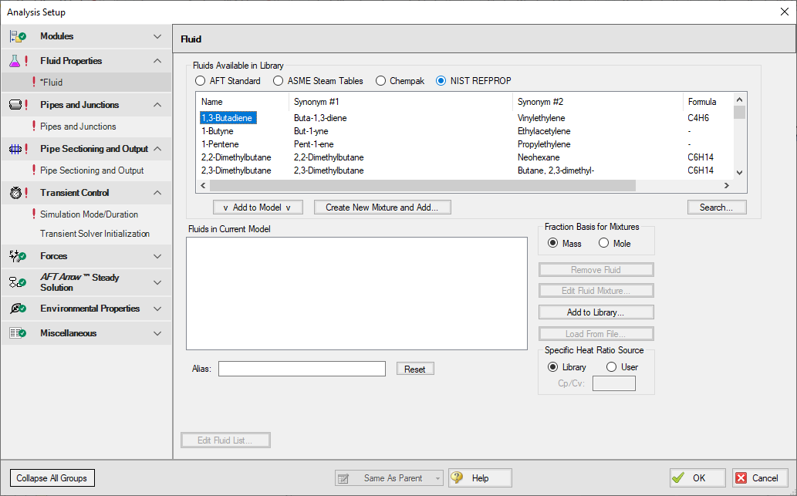Click the Modules group icon
The image size is (797, 496).
tap(18, 36)
